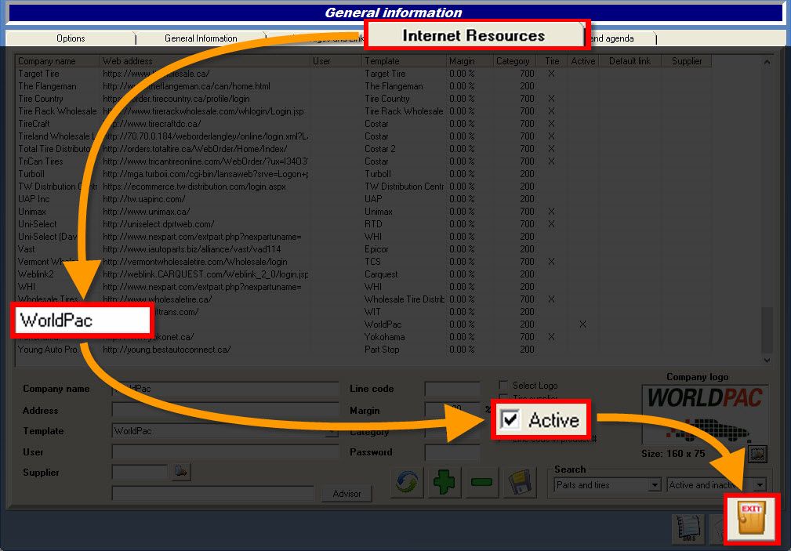Screen dimensions: 791x551
Task: Click the User column header
Action: pos(336,61)
